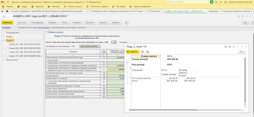
Task: Click the preview icon in popup title bar
Action: coord(234,47)
